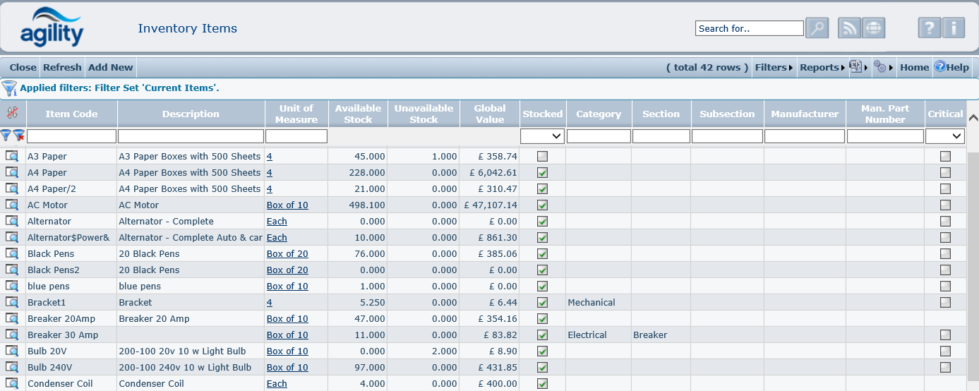Clear sorting with the crossed-arrows icon

click(x=12, y=113)
